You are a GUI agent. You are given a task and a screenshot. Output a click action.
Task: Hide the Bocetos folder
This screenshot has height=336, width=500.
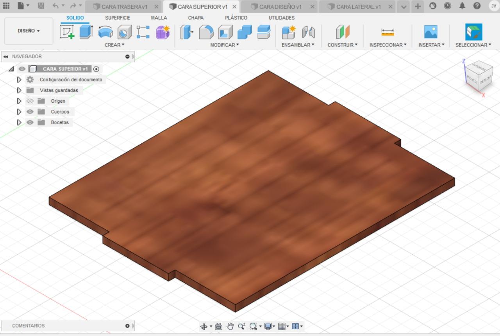click(30, 122)
